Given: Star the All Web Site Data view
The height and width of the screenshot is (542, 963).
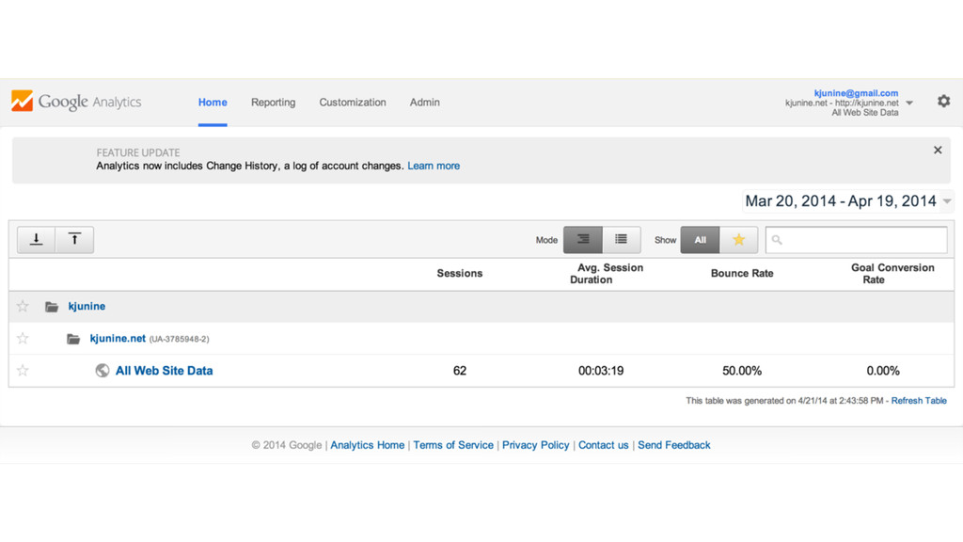Looking at the screenshot, I should [x=23, y=370].
